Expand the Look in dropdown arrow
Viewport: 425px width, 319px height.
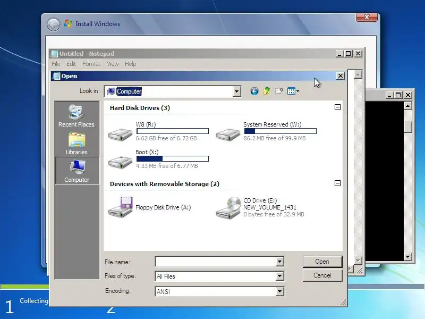(x=236, y=91)
